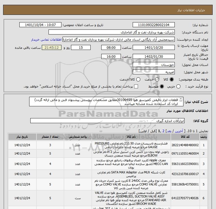
Task: Click the ELBOW item name in row 2
Action: [131, 154]
